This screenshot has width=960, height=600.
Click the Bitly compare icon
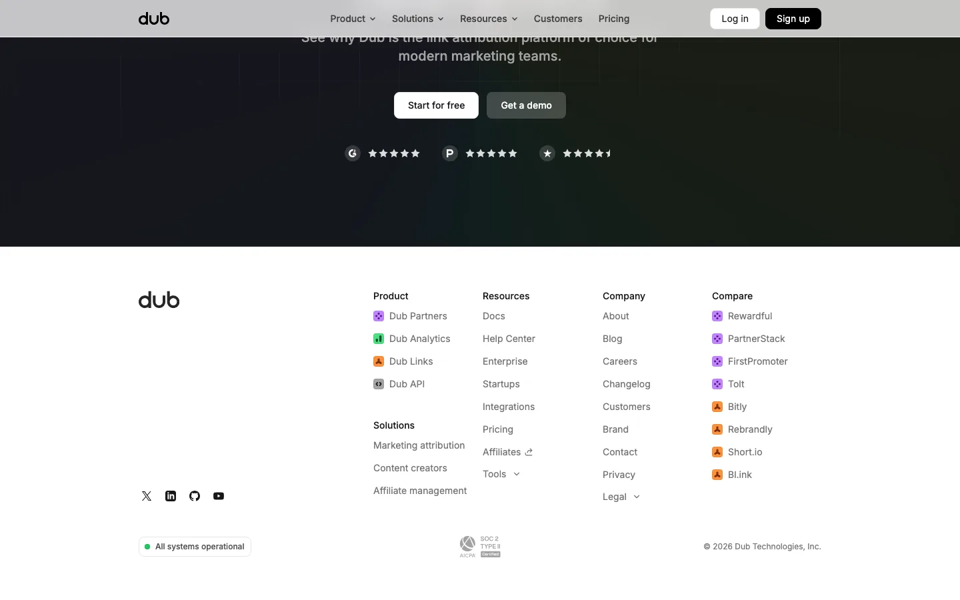click(x=717, y=407)
